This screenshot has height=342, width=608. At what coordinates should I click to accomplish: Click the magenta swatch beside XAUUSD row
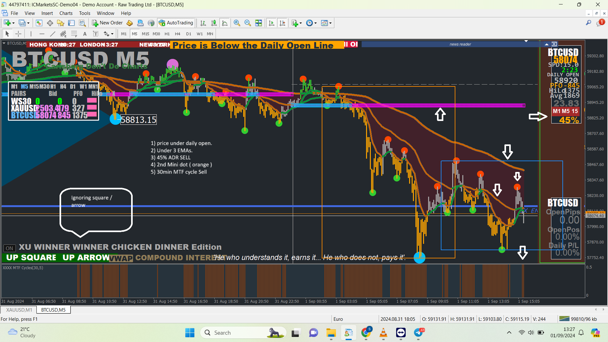(92, 107)
